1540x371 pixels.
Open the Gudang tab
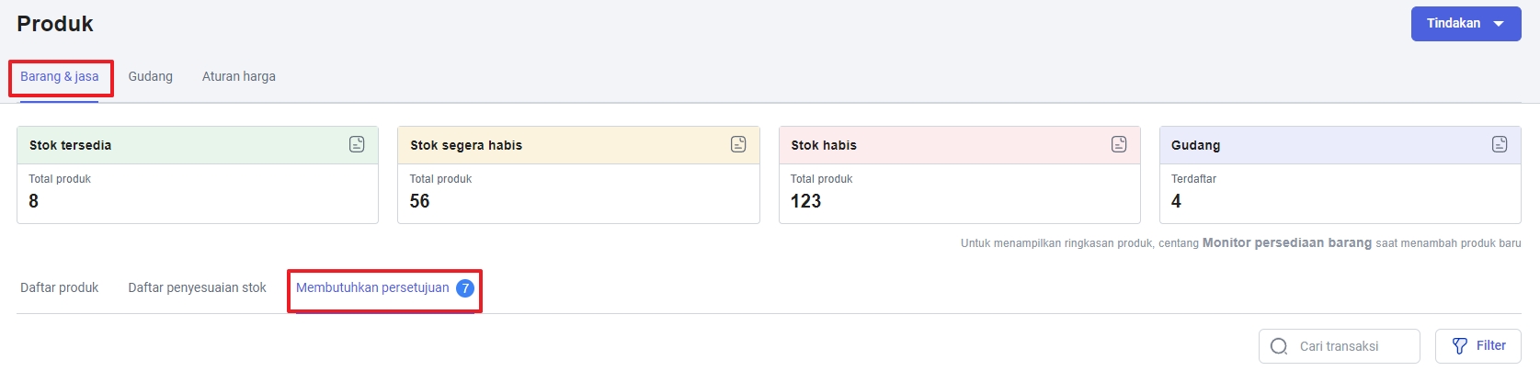click(x=150, y=77)
